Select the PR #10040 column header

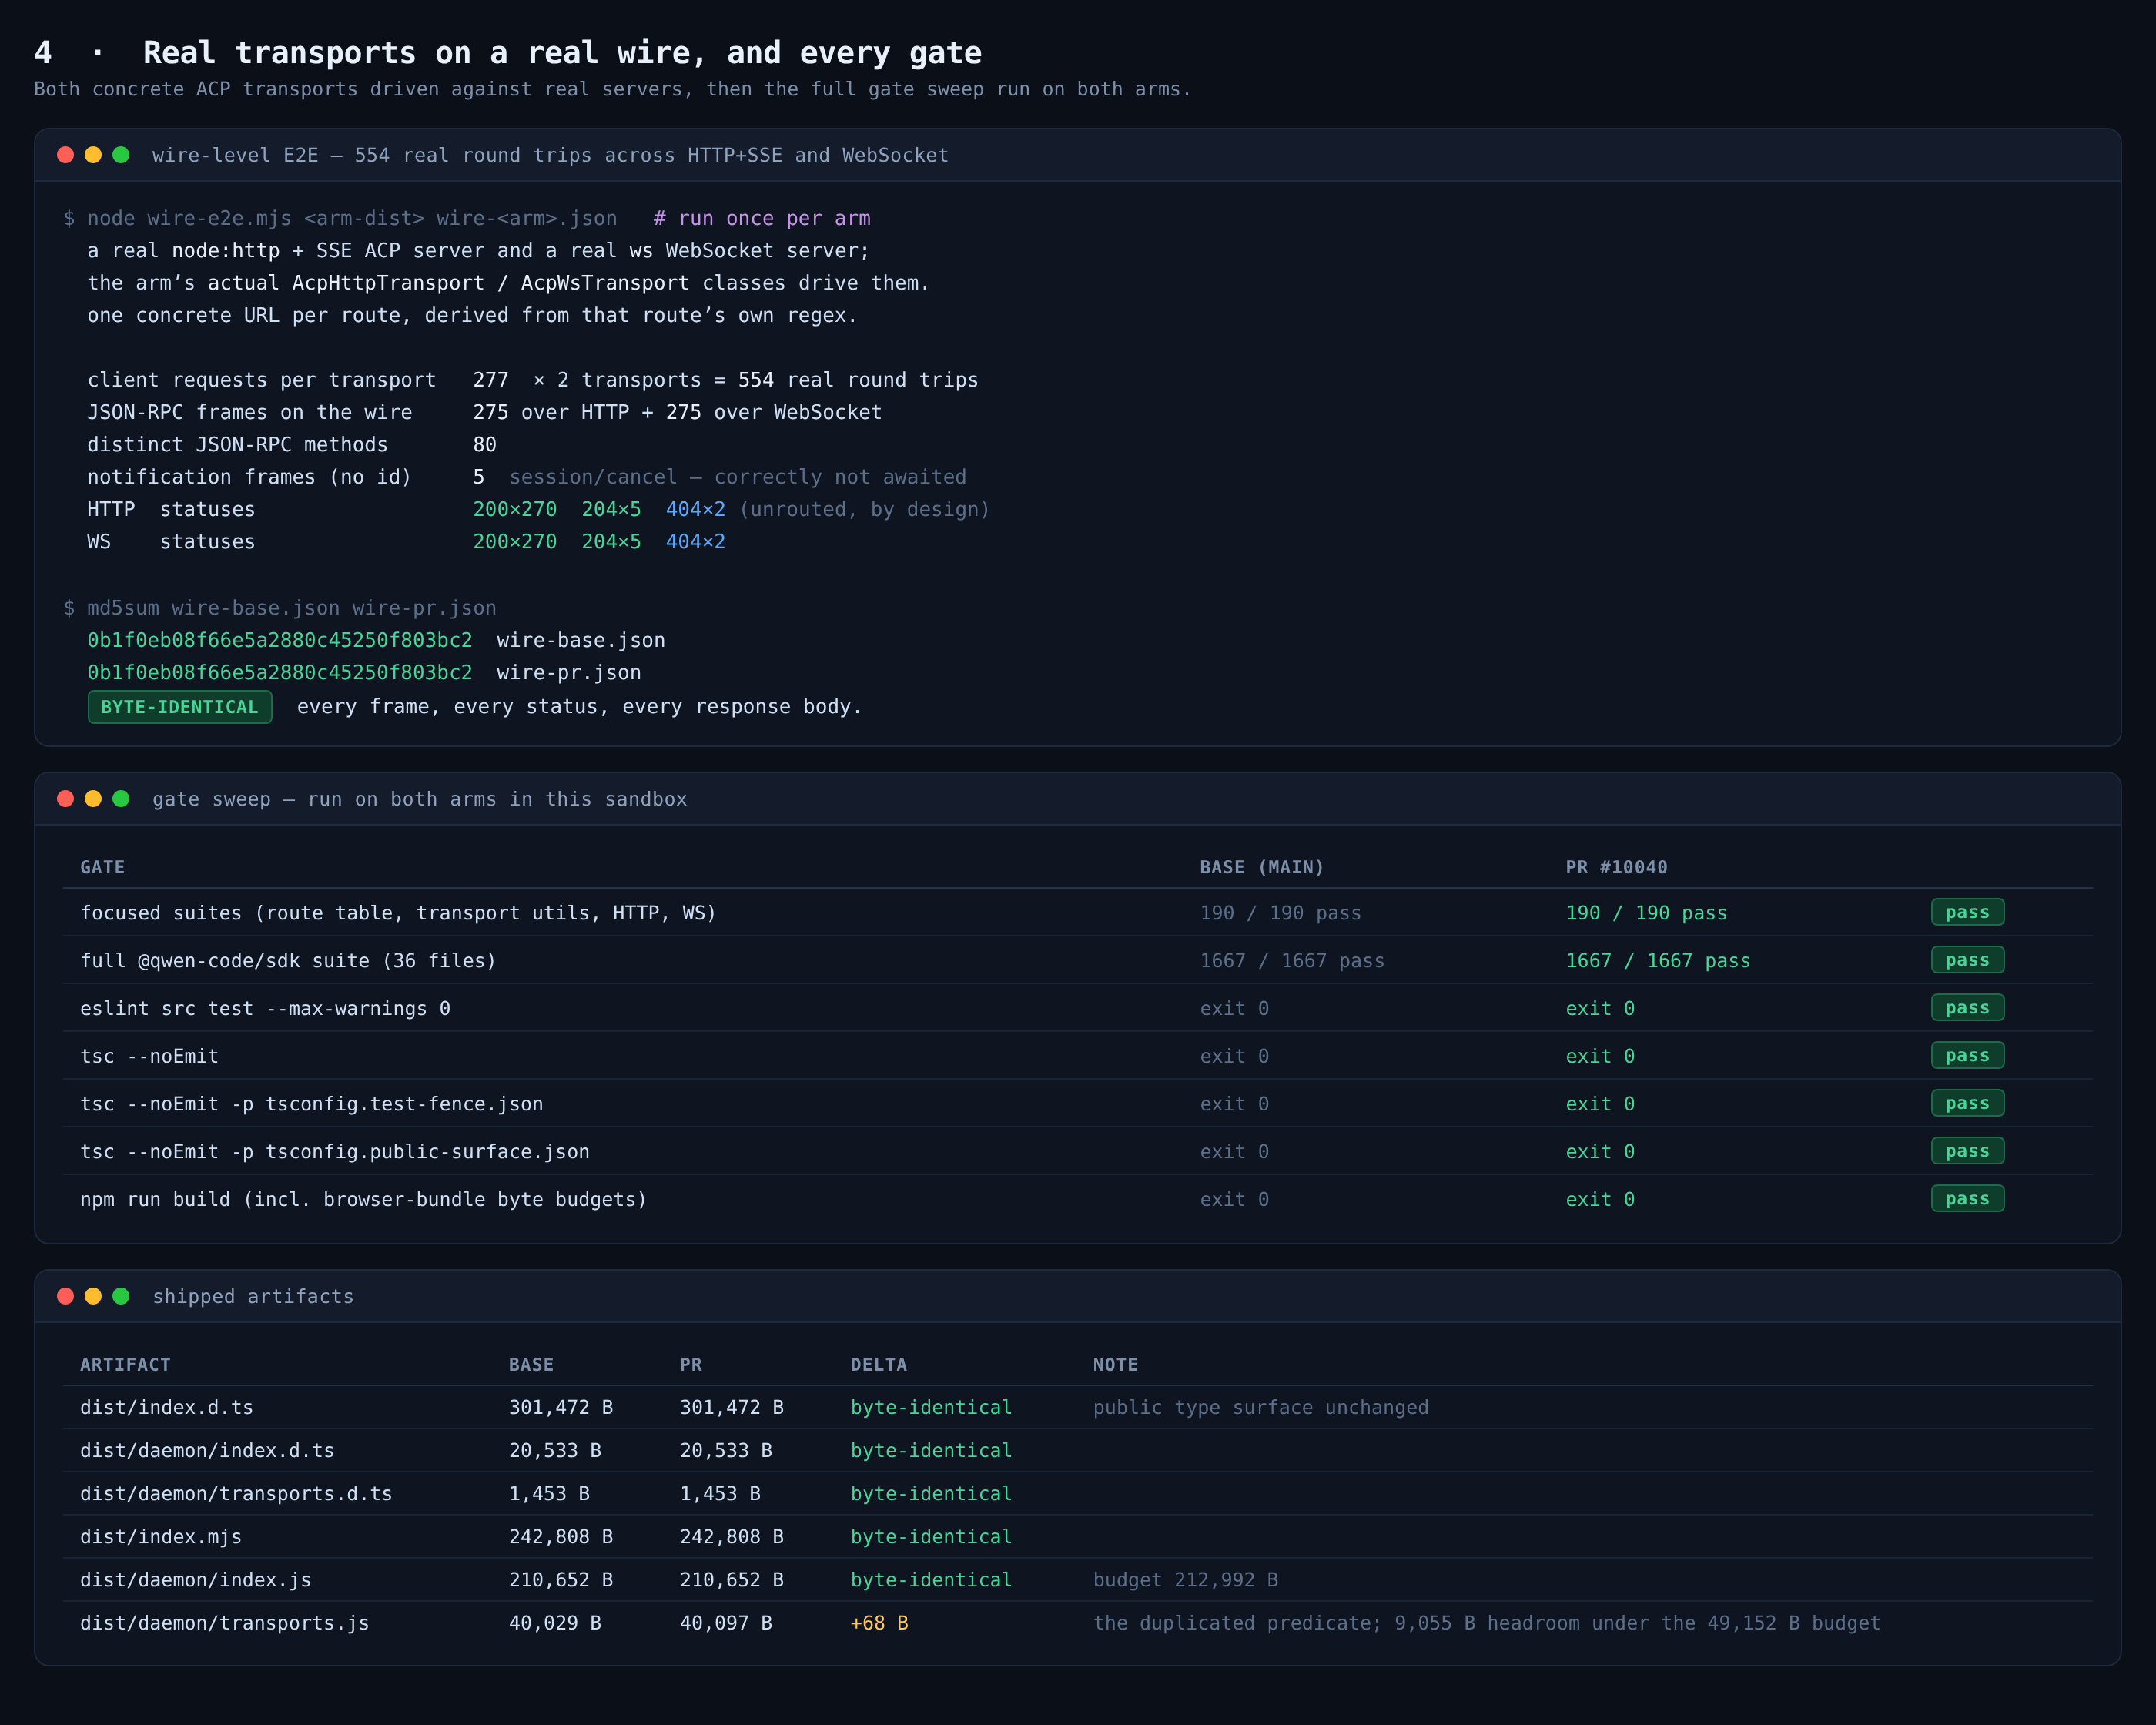coord(1616,867)
